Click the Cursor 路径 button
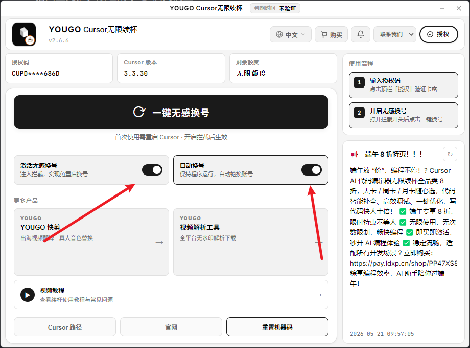 tap(65, 327)
